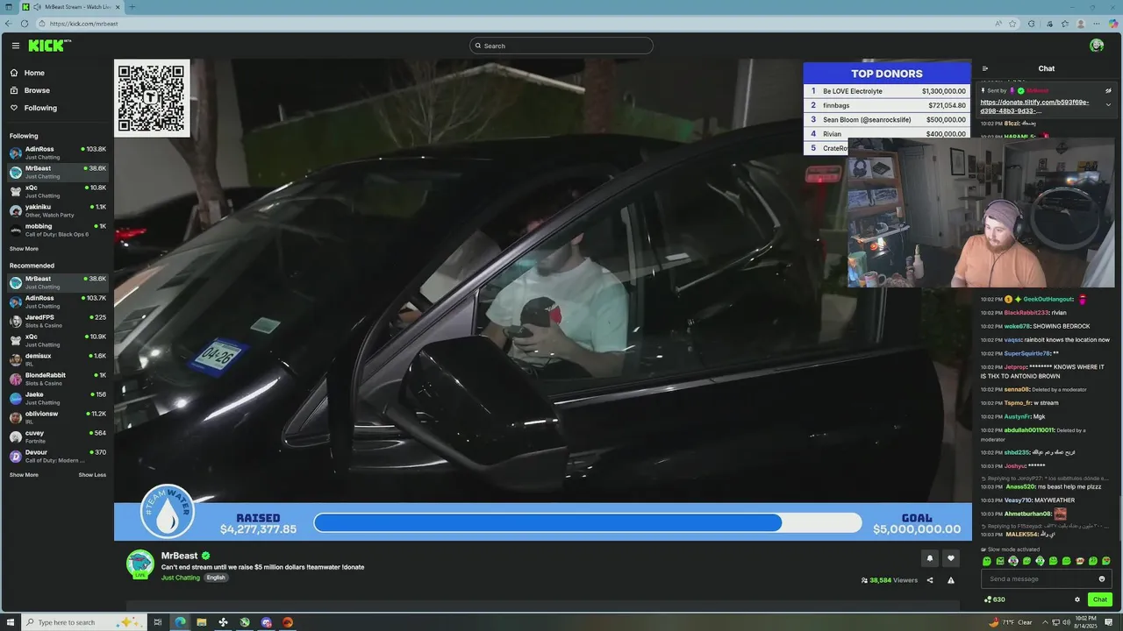Show more followed channels
The image size is (1123, 631).
(24, 249)
